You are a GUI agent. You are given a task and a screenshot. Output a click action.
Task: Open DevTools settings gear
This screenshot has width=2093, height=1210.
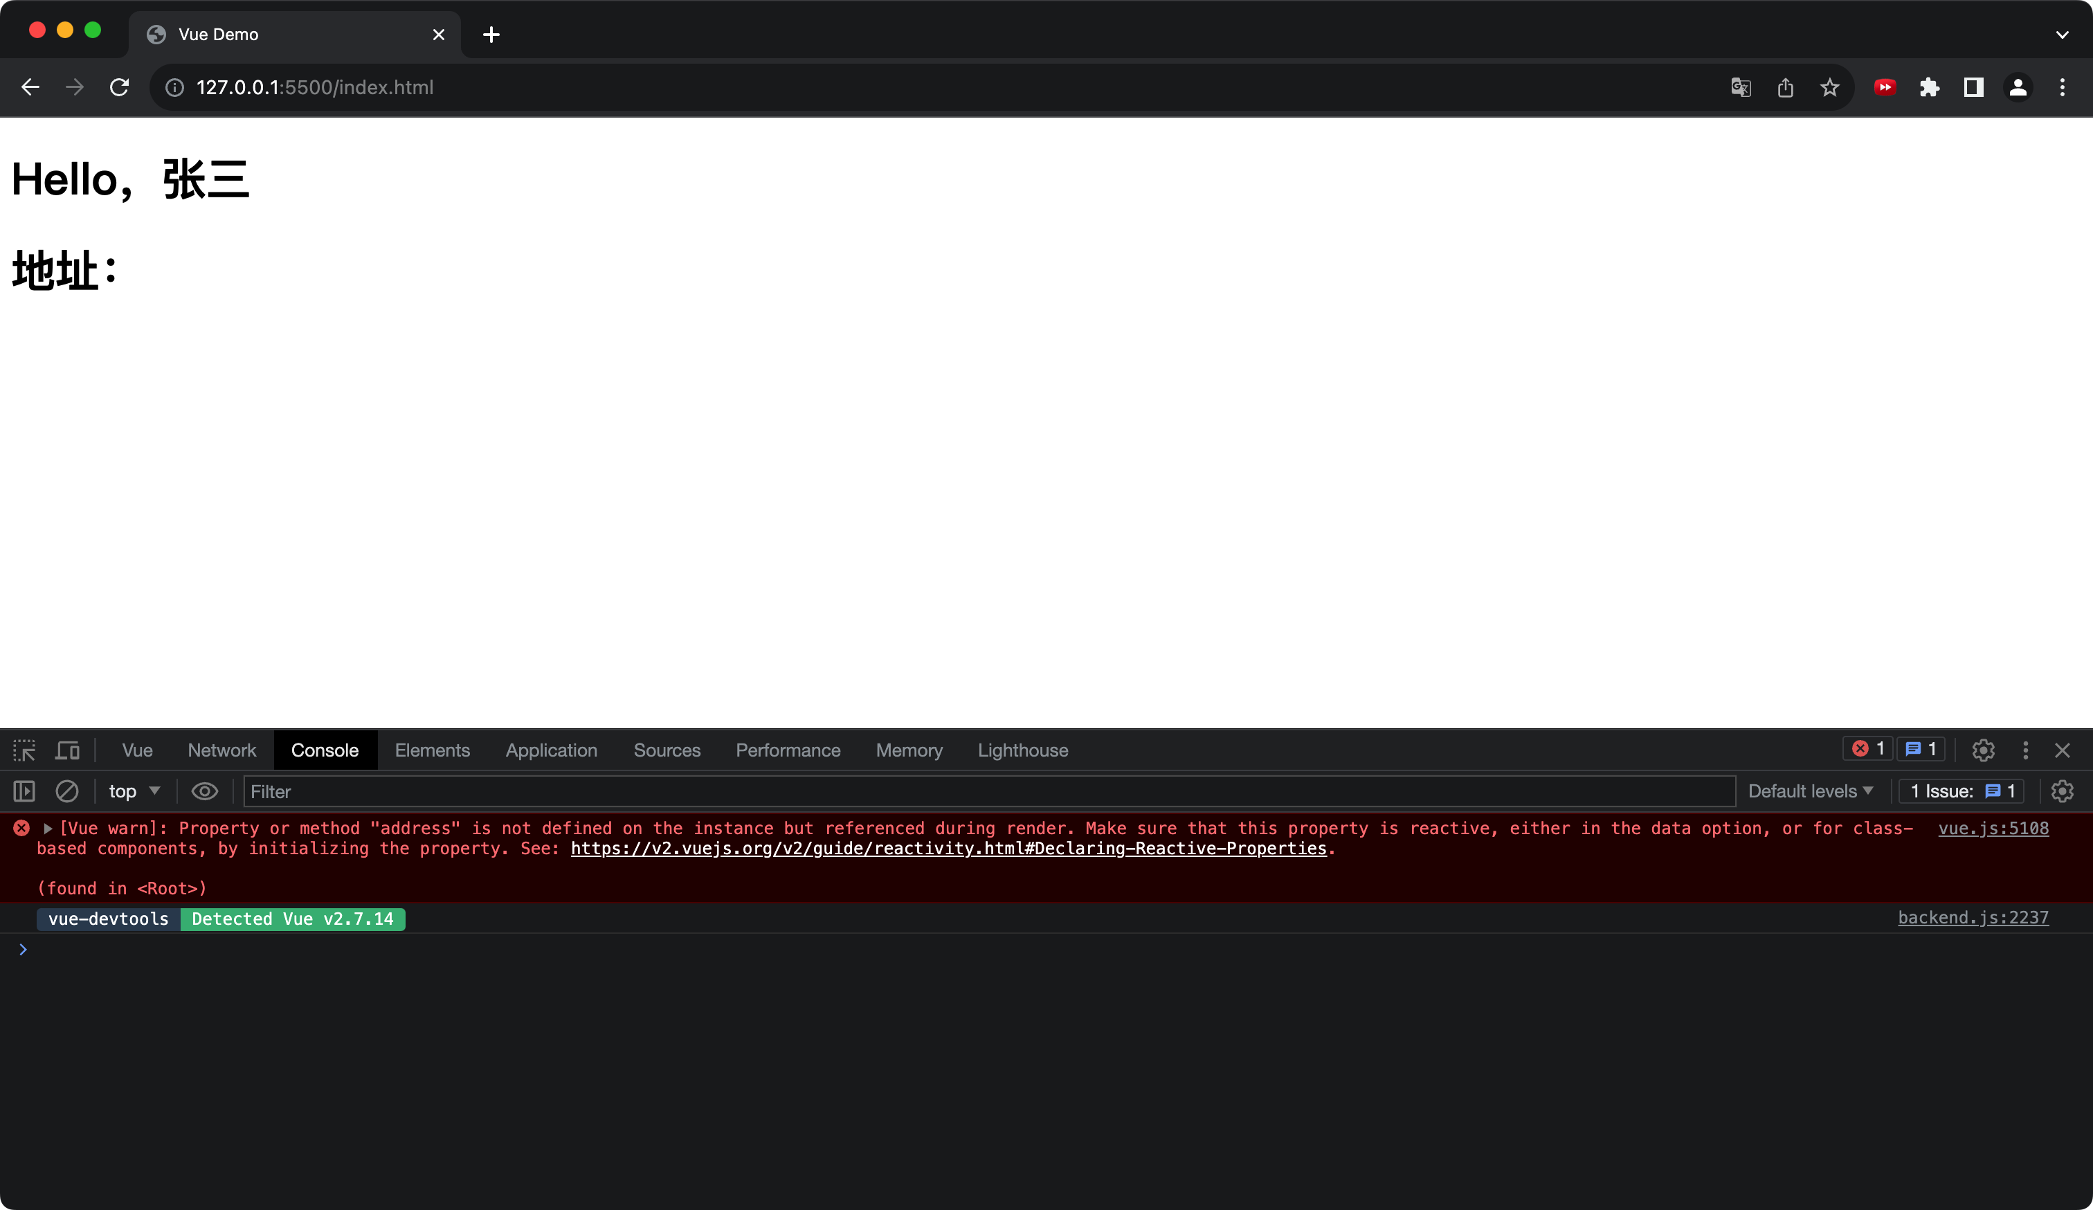click(x=1982, y=751)
